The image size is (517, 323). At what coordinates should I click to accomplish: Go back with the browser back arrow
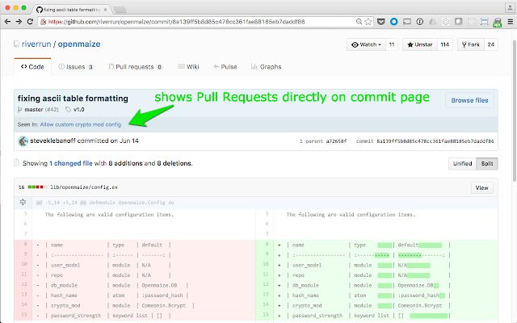tap(7, 22)
